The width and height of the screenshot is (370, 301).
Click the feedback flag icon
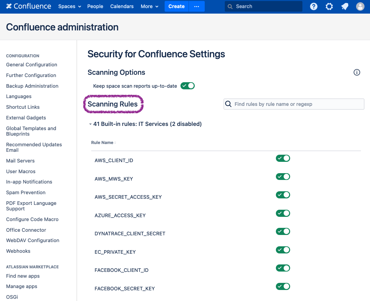[344, 6]
